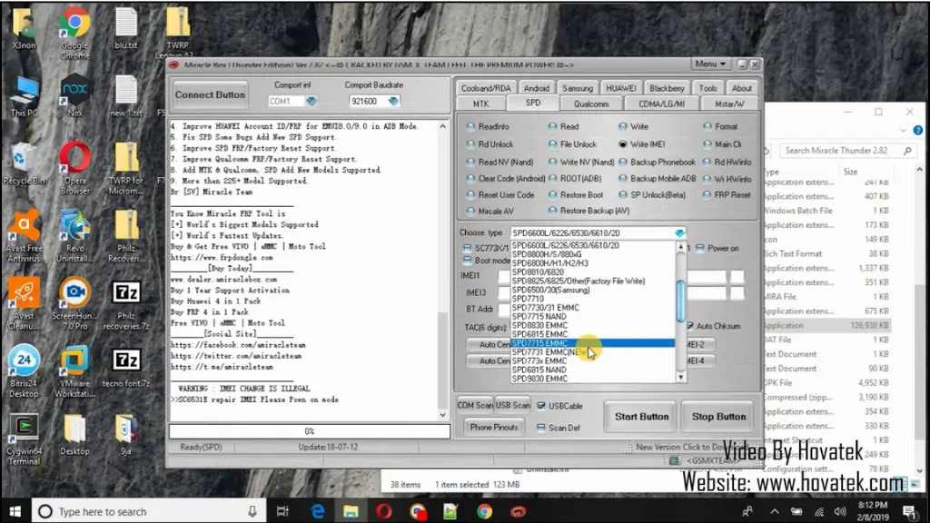Open the Windows Start menu
The width and height of the screenshot is (930, 523).
tap(15, 511)
